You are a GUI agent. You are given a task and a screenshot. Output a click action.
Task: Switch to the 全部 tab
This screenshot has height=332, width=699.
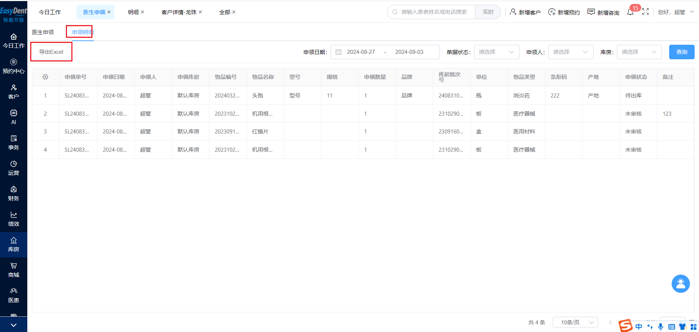point(225,12)
